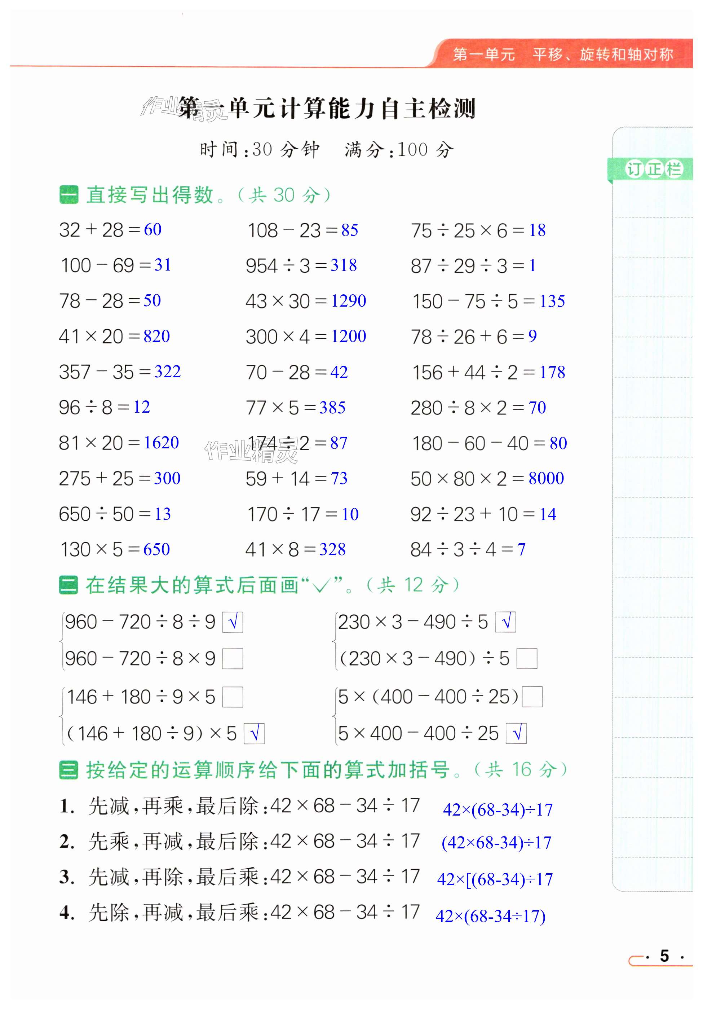Click the green section one icon

coord(68,194)
